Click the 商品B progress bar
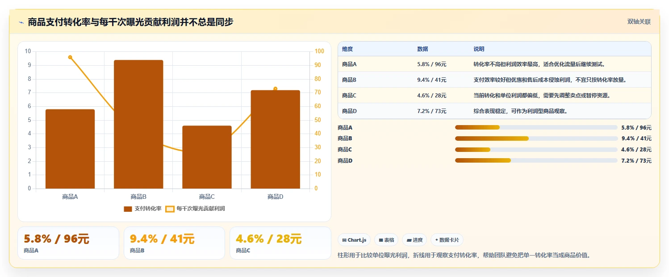Viewport: 669px width, 277px height. tap(536, 138)
